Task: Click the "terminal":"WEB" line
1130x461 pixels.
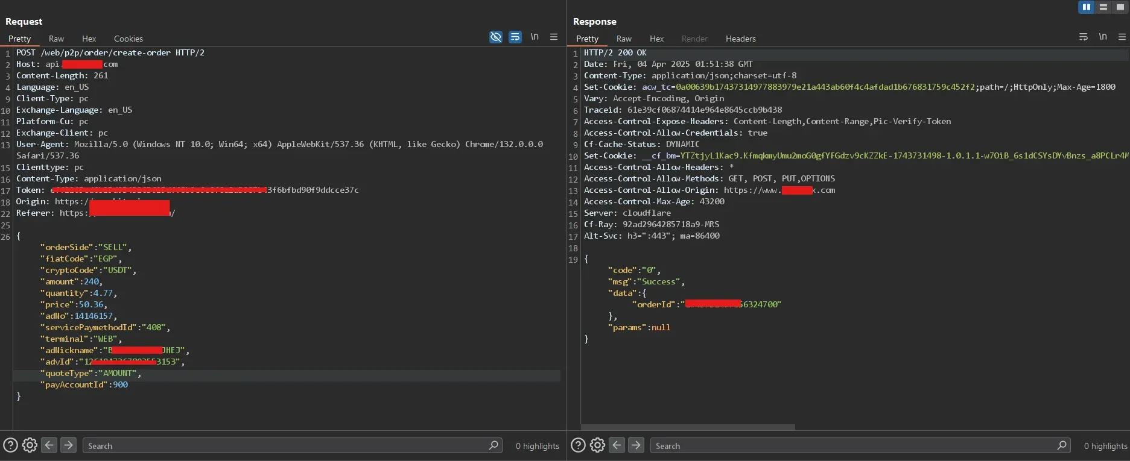Action: click(81, 339)
